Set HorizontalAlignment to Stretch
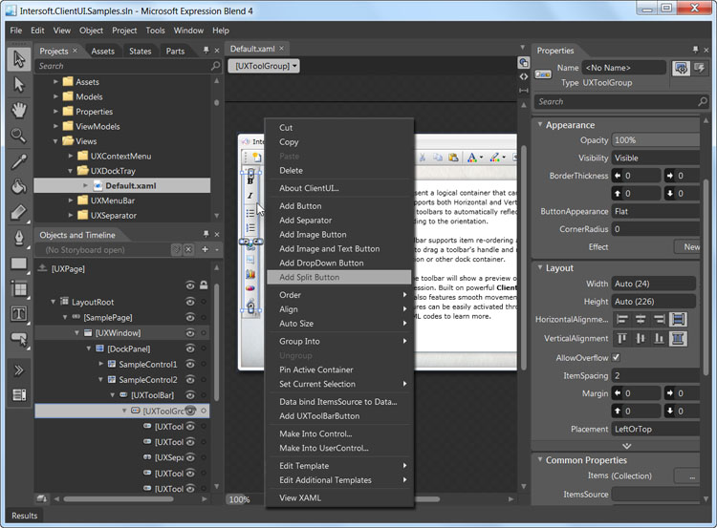717x528 pixels. 678,319
